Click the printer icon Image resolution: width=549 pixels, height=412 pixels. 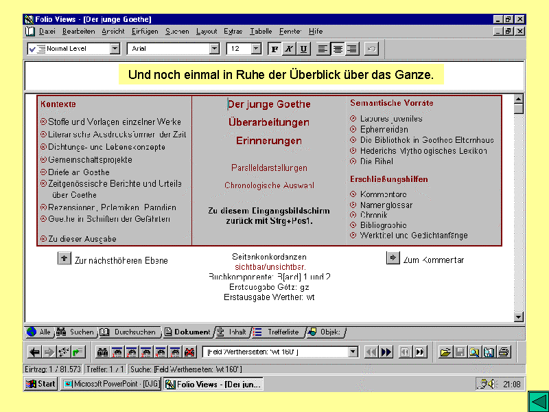pyautogui.click(x=504, y=352)
